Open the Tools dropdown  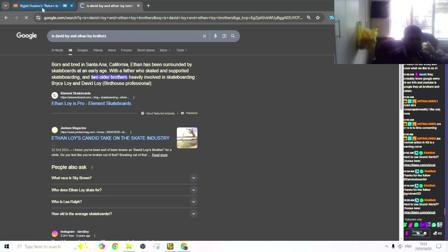point(182,50)
